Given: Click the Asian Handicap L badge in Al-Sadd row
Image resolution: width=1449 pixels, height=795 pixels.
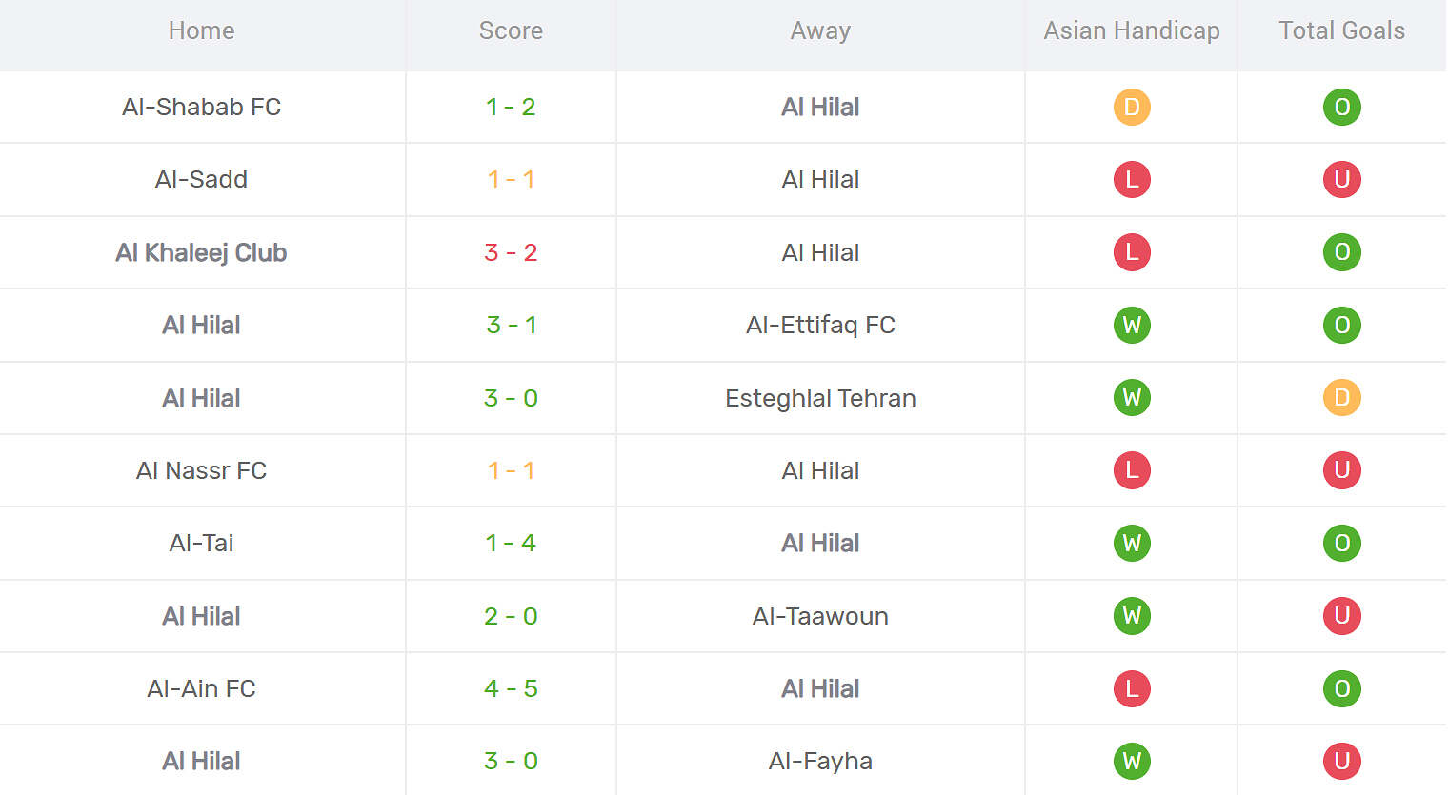Looking at the screenshot, I should 1132,179.
